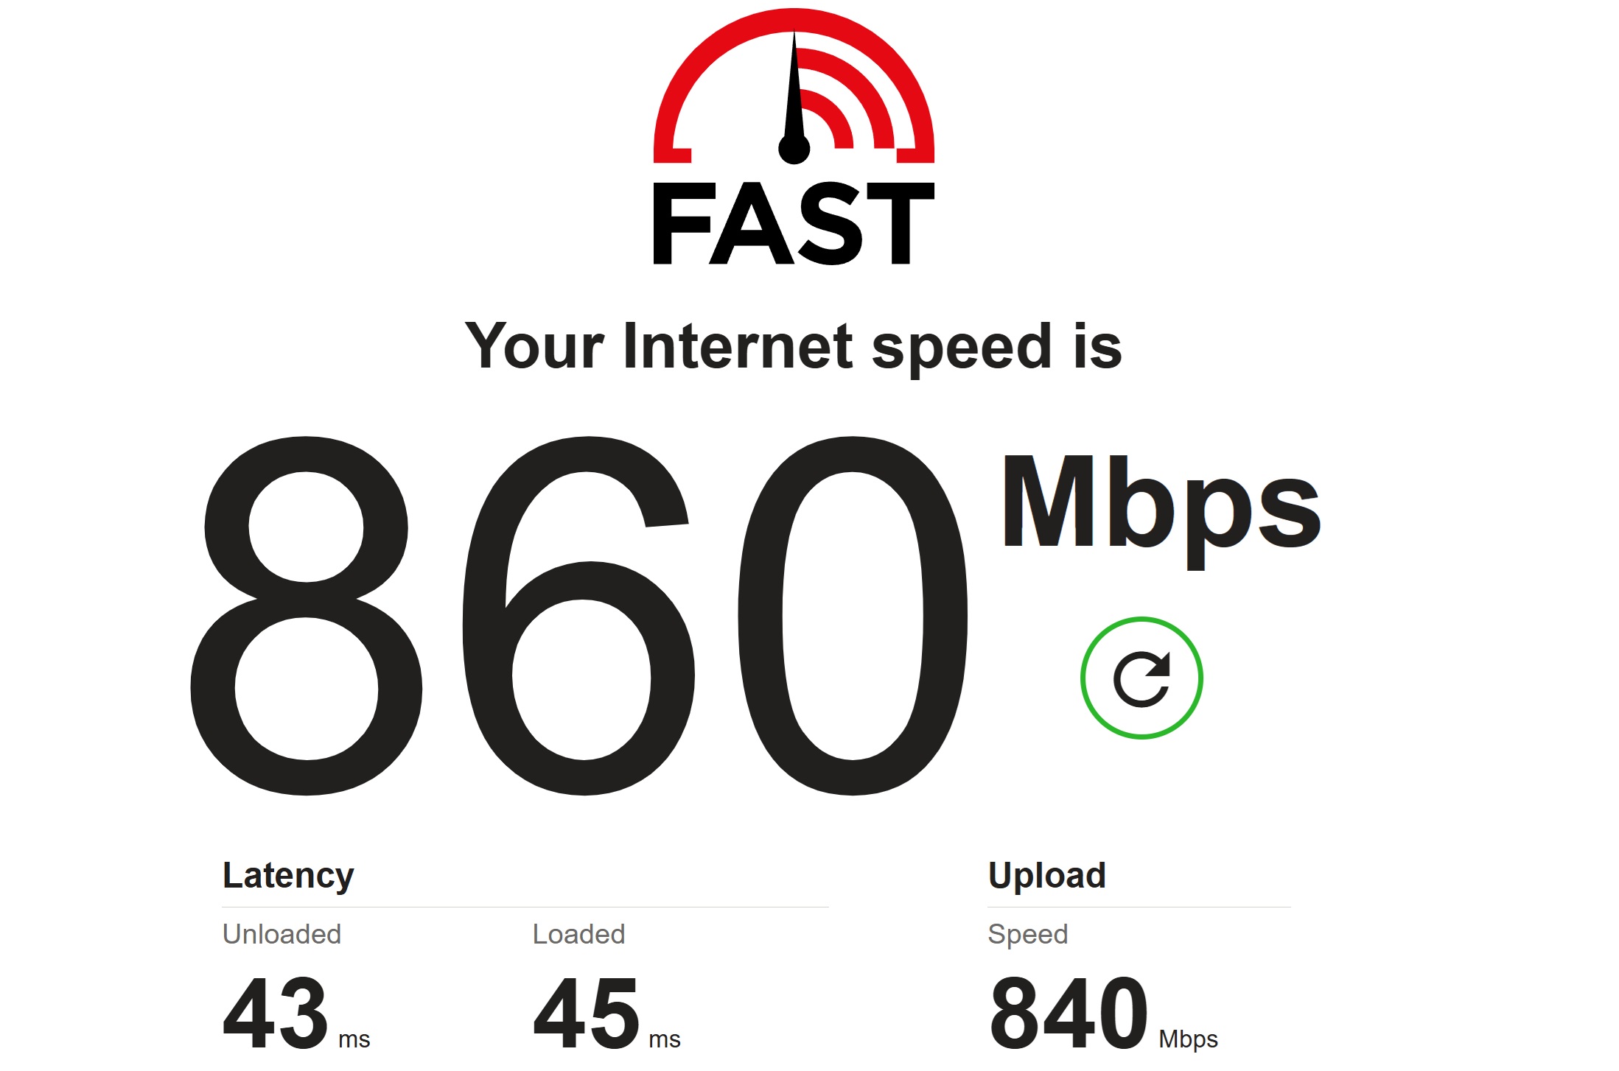Click the large 860 download speed number
Viewport: 1619px width, 1071px height.
click(x=579, y=616)
